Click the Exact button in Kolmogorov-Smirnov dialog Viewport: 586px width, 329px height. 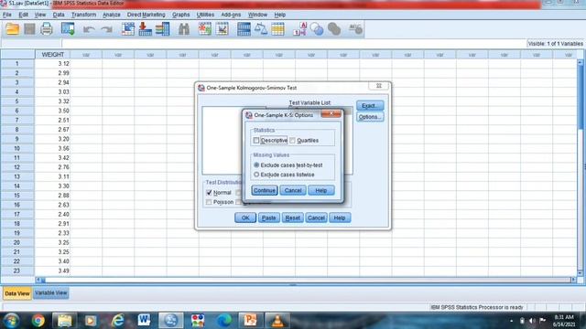pos(370,106)
